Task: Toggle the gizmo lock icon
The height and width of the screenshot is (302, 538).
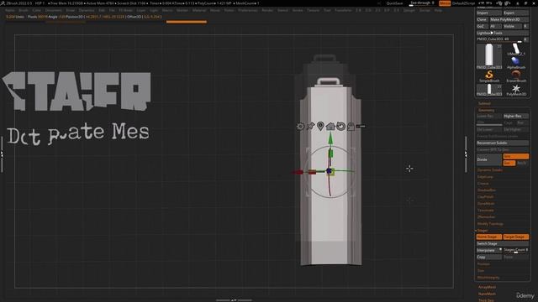Action: click(351, 127)
